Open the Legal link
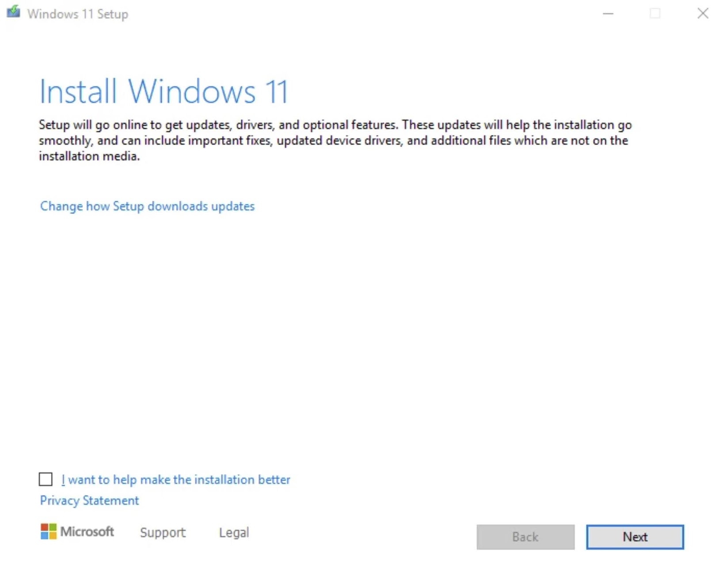The height and width of the screenshot is (565, 722). click(234, 532)
